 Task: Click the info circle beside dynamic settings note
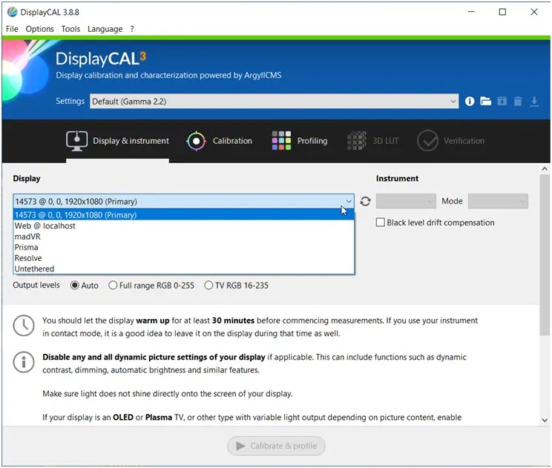click(x=24, y=362)
